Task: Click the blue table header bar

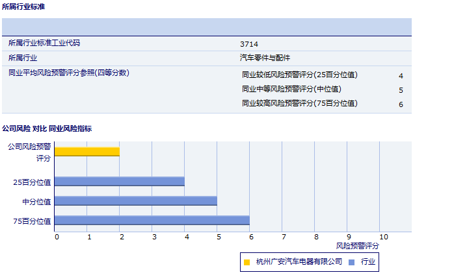Action: 207,27
